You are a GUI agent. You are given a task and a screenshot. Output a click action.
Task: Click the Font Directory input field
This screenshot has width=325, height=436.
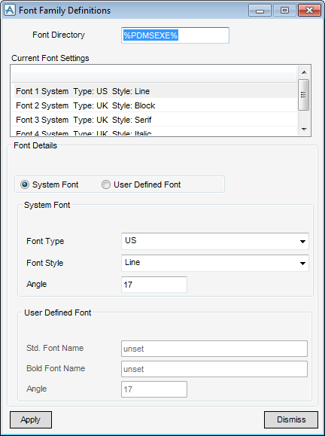click(x=175, y=35)
